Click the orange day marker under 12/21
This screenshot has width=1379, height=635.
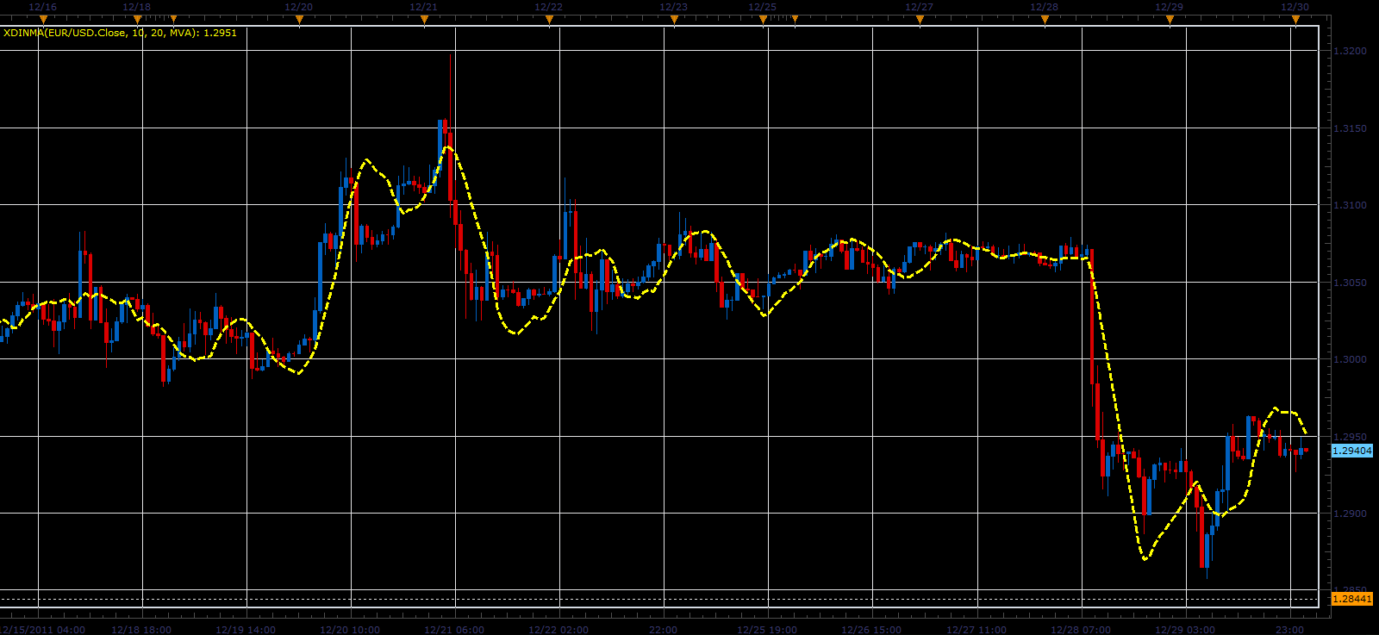[x=424, y=18]
